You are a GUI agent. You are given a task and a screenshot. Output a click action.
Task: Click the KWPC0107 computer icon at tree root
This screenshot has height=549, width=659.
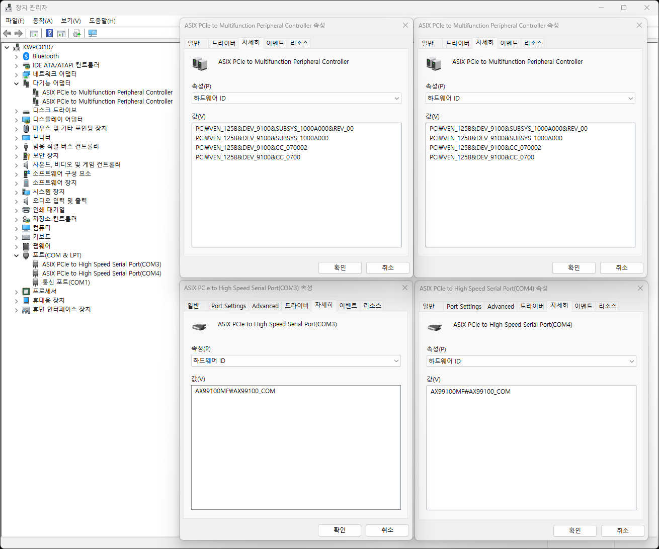[17, 47]
